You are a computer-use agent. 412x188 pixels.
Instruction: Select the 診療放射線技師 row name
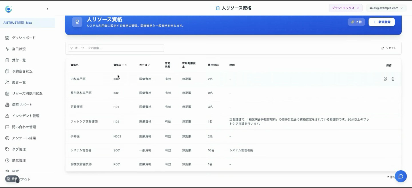pyautogui.click(x=81, y=164)
